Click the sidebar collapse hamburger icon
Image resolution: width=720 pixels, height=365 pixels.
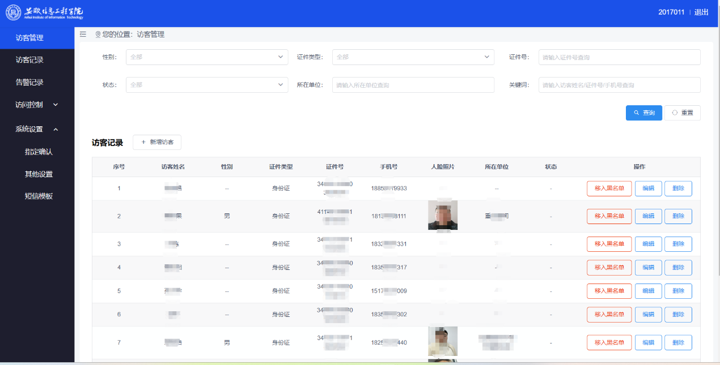(x=83, y=35)
